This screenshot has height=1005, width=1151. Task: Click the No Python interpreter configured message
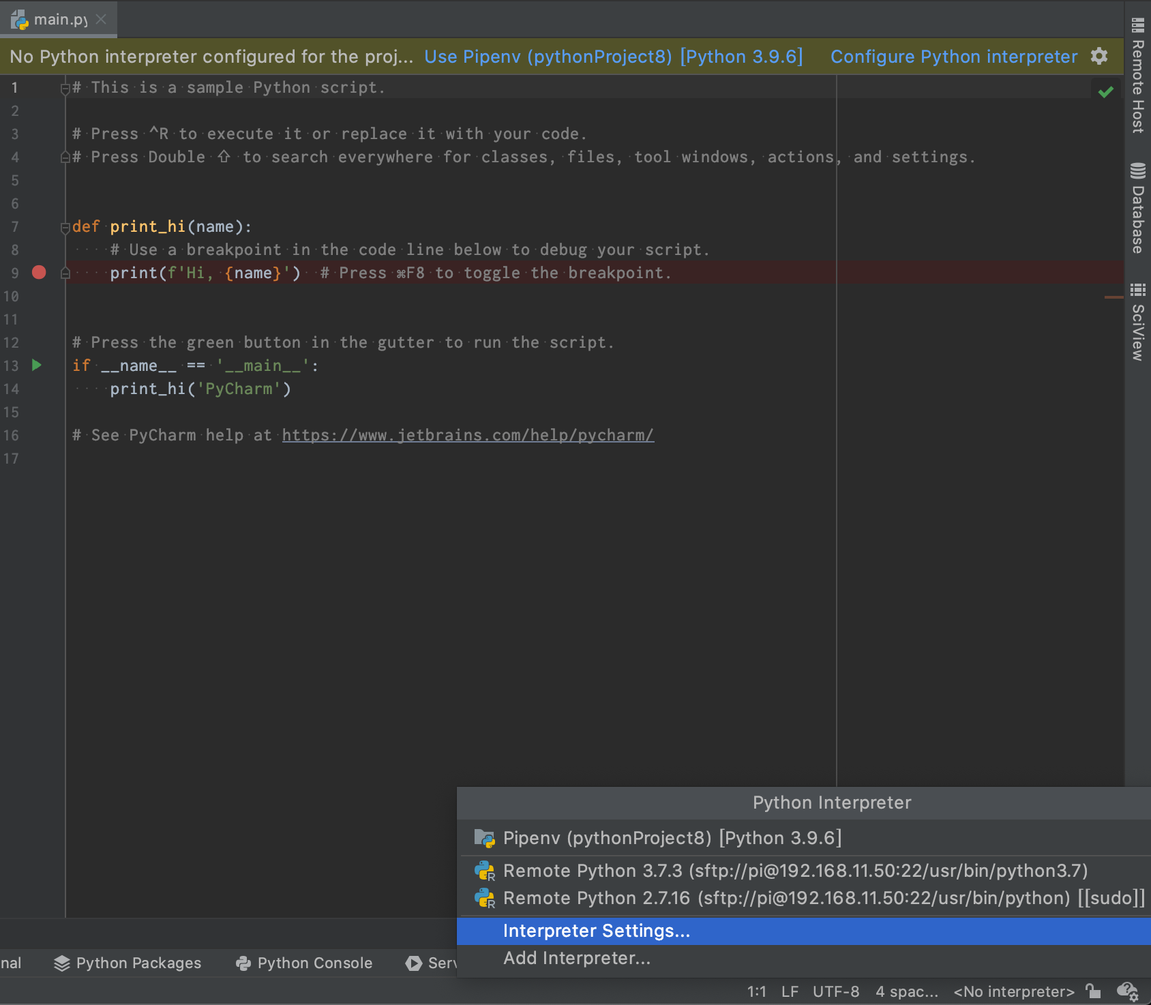coord(211,57)
